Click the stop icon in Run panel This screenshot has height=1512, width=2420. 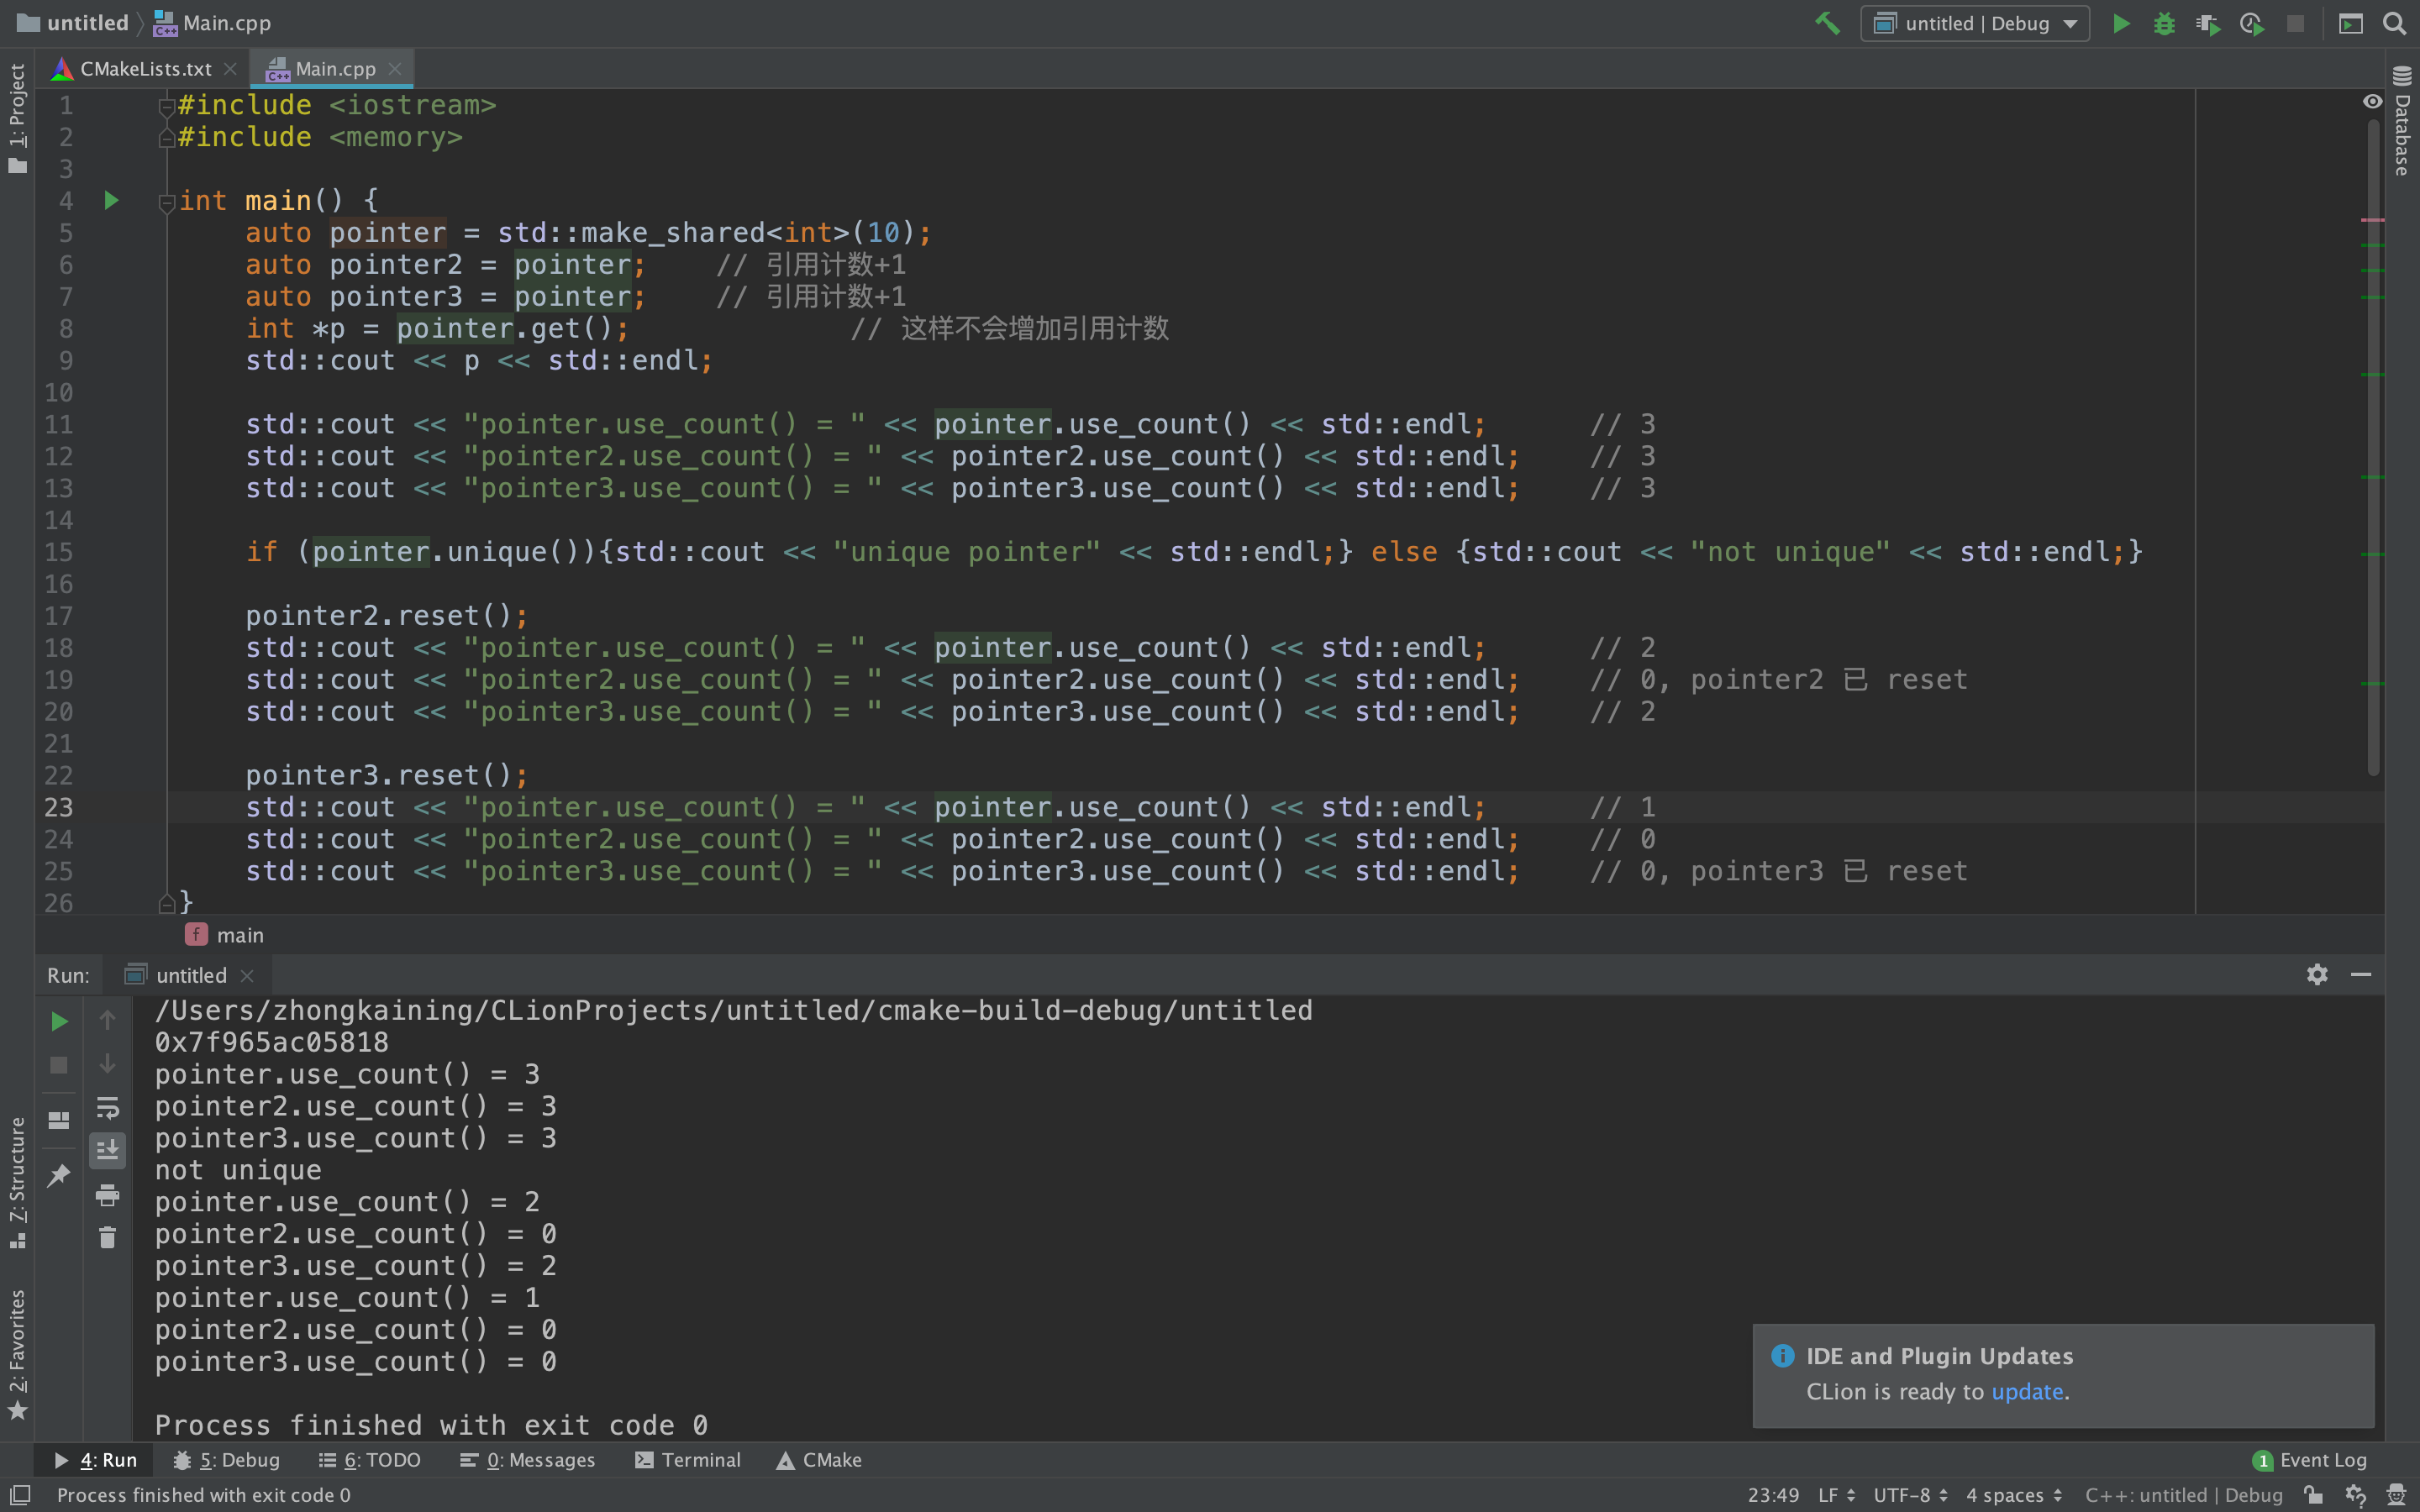pos(59,1065)
